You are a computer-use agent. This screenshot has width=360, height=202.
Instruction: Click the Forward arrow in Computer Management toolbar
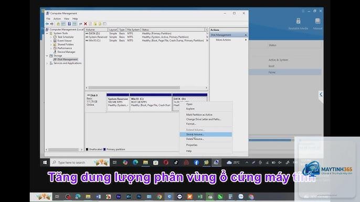[x=52, y=24]
